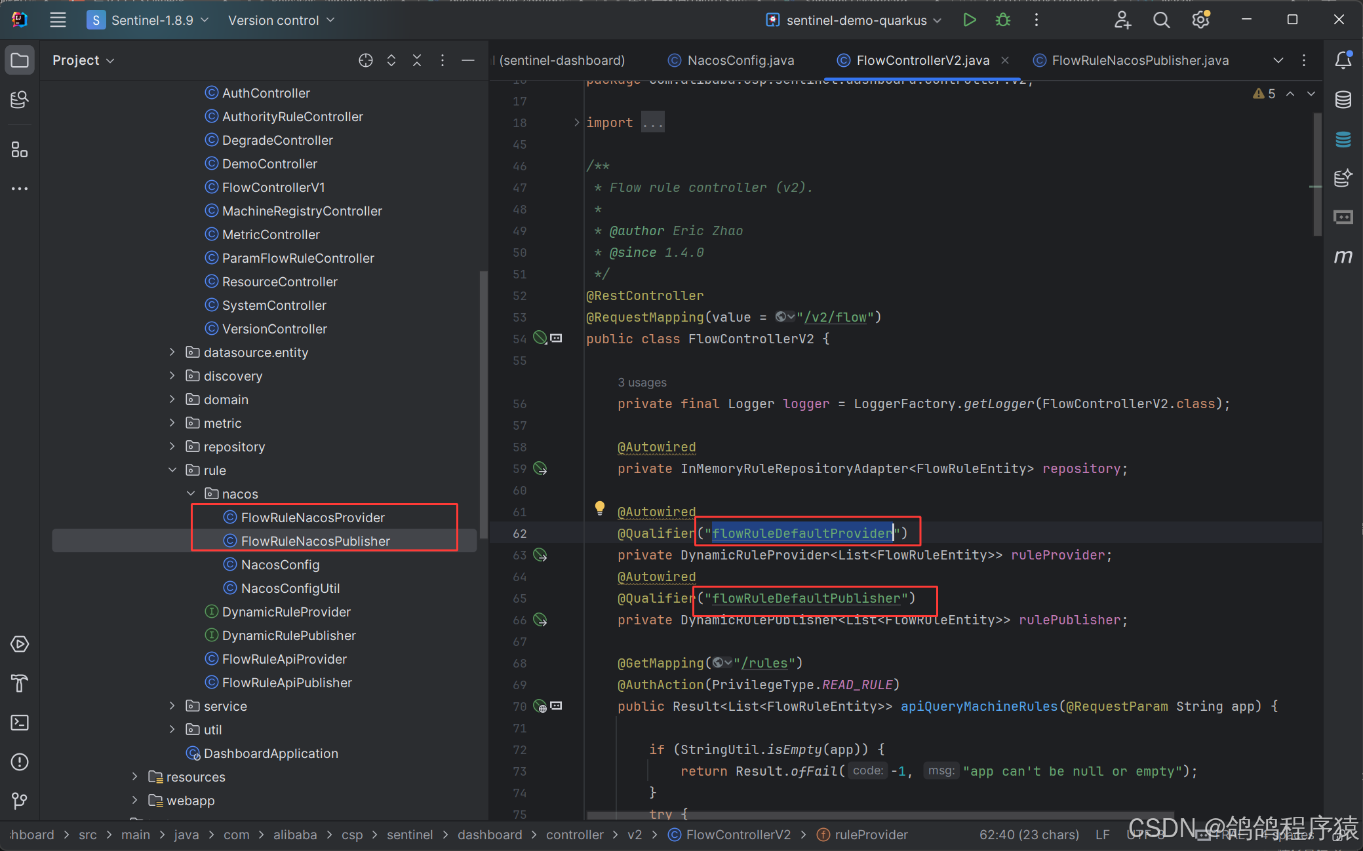The height and width of the screenshot is (851, 1363).
Task: Open the Structure tool window
Action: tap(20, 150)
